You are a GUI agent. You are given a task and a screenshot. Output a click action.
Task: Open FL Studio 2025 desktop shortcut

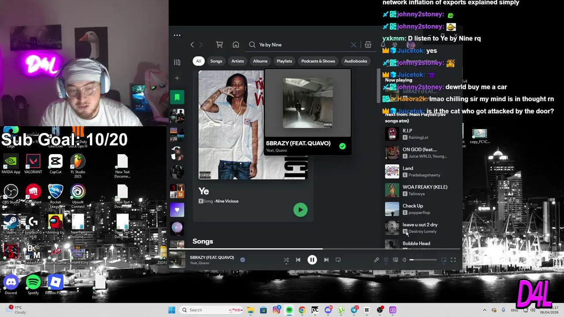coord(78,166)
